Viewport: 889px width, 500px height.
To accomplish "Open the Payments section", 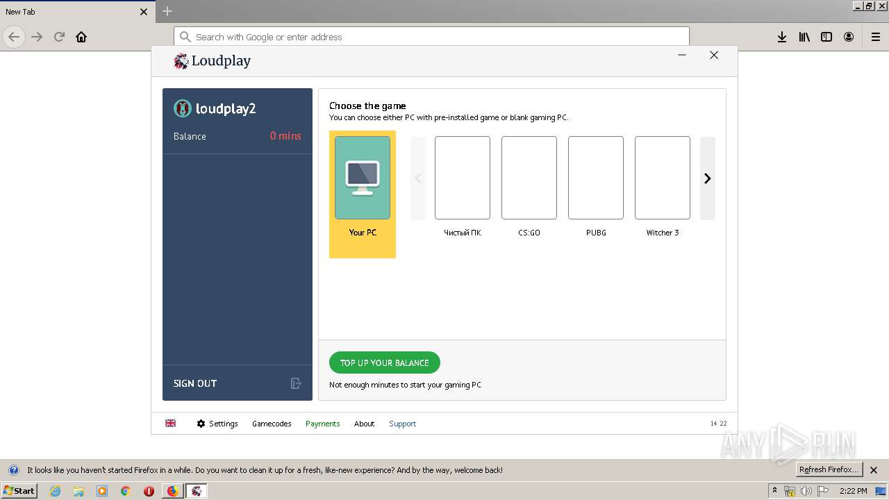I will coord(323,424).
